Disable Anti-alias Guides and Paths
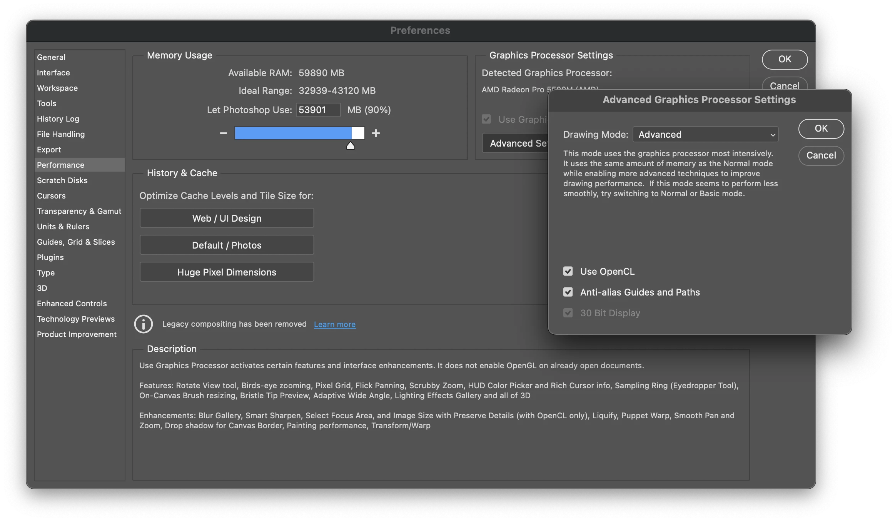 [568, 292]
